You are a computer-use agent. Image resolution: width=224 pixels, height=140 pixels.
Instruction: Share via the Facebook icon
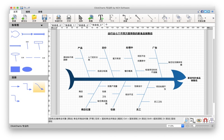coord(202,11)
